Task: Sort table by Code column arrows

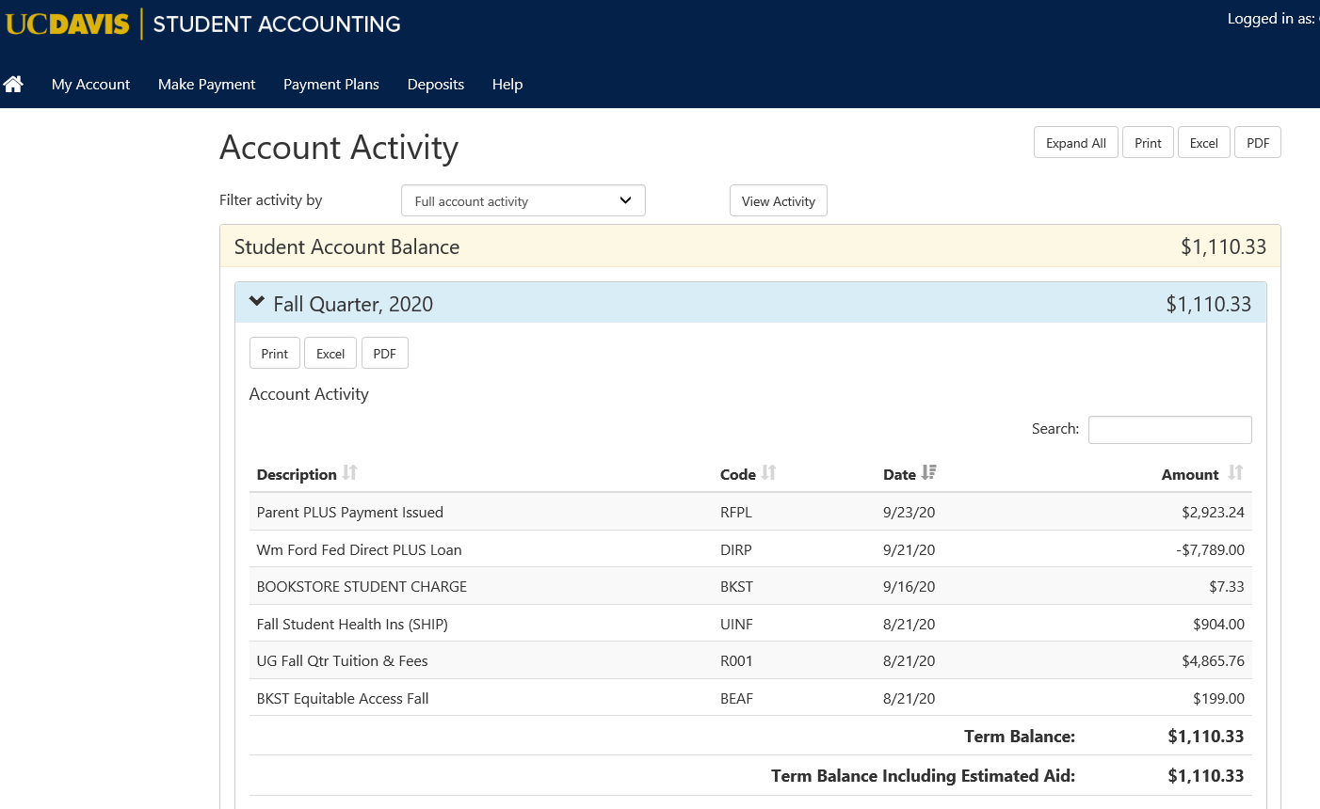Action: coord(769,473)
